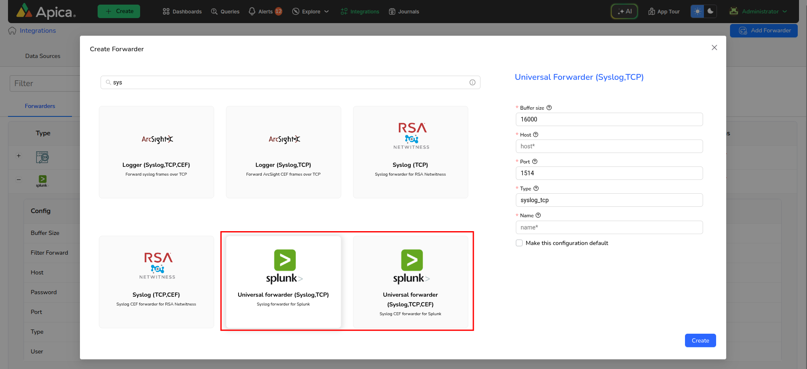Open the AI assistant button
This screenshot has height=369, width=807.
(624, 11)
